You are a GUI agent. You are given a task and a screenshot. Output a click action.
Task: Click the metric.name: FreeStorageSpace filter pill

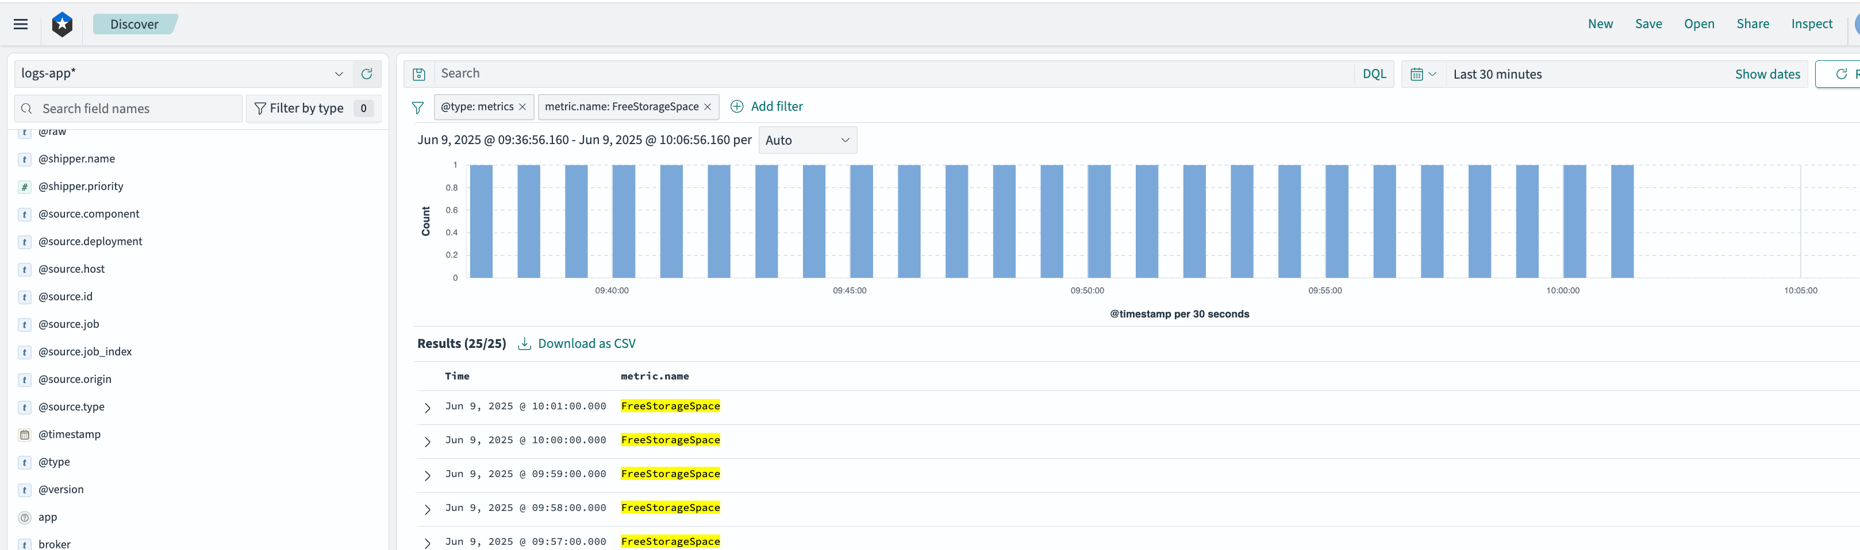point(621,107)
